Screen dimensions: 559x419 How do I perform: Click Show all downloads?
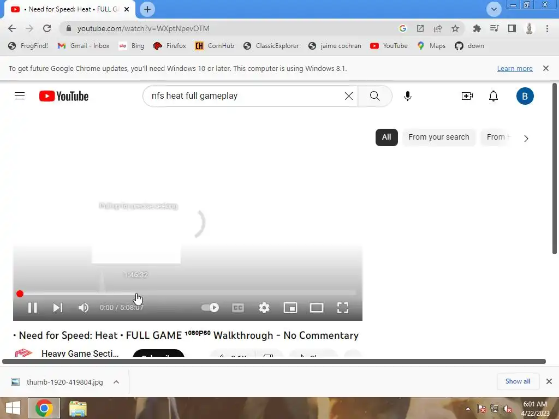[x=518, y=381]
